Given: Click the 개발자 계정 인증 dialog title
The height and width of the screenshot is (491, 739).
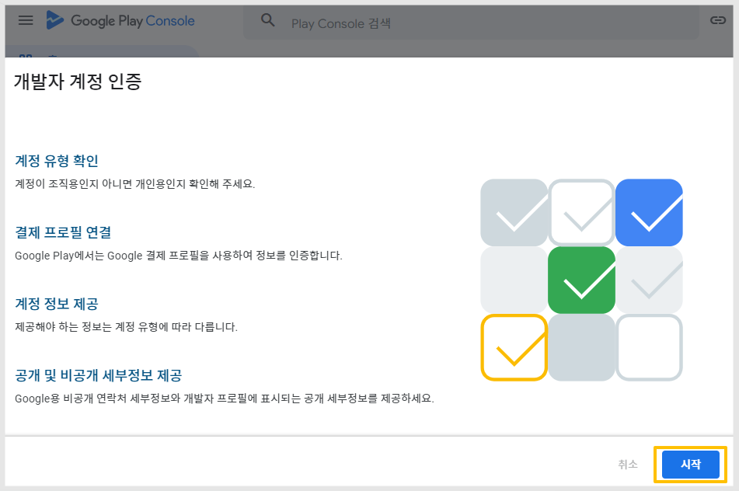Looking at the screenshot, I should pos(78,82).
